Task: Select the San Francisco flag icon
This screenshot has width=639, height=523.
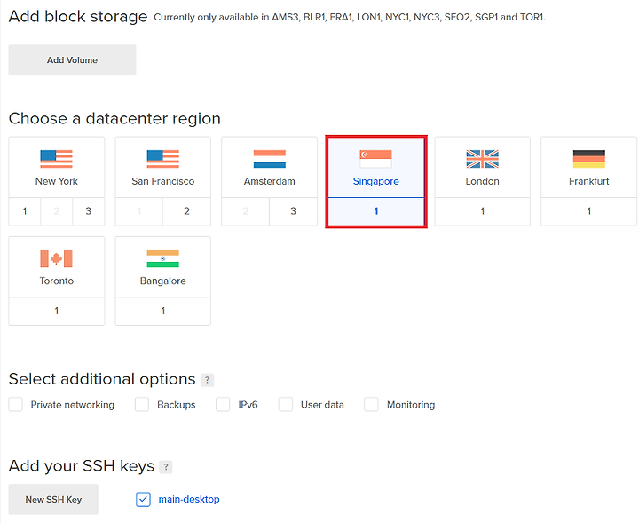Action: pyautogui.click(x=163, y=159)
